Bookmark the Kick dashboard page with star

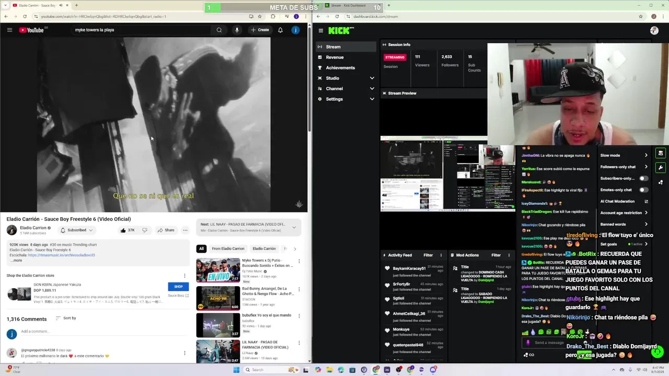641,16
